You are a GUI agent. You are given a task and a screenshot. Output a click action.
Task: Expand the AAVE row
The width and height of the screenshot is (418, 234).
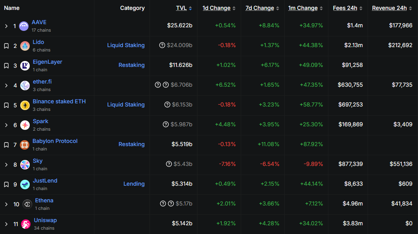(6, 26)
